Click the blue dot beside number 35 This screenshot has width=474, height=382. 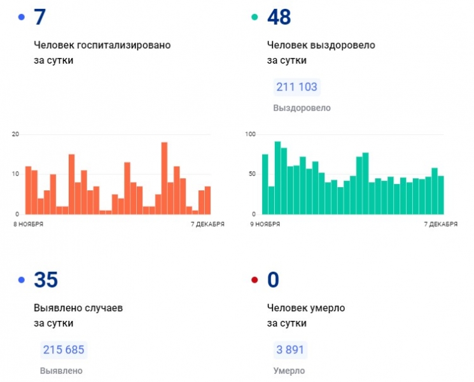[x=22, y=279]
